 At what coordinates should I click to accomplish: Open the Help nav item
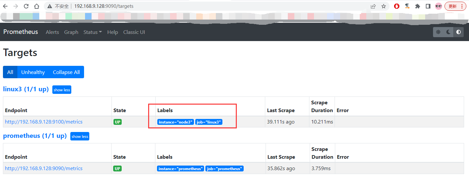[113, 32]
